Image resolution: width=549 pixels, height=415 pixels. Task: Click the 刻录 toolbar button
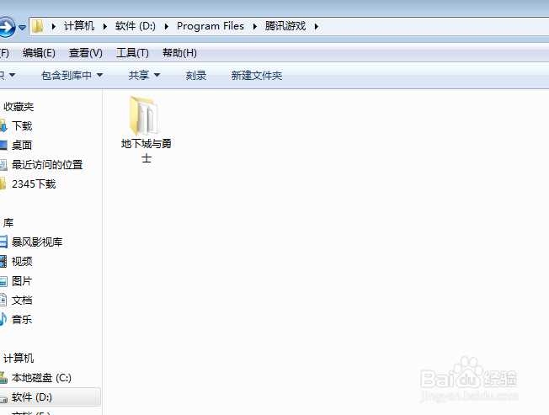pos(196,75)
